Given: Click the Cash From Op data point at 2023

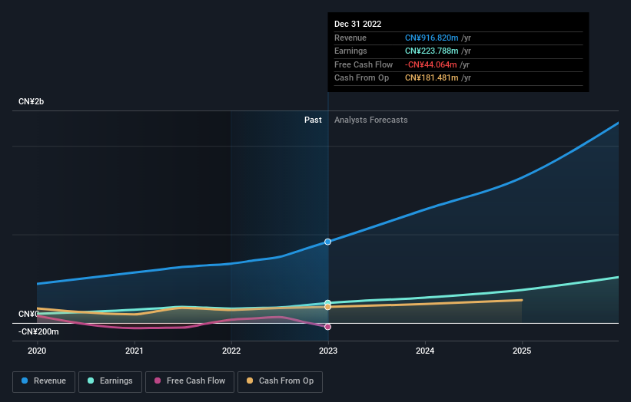Looking at the screenshot, I should (x=327, y=307).
